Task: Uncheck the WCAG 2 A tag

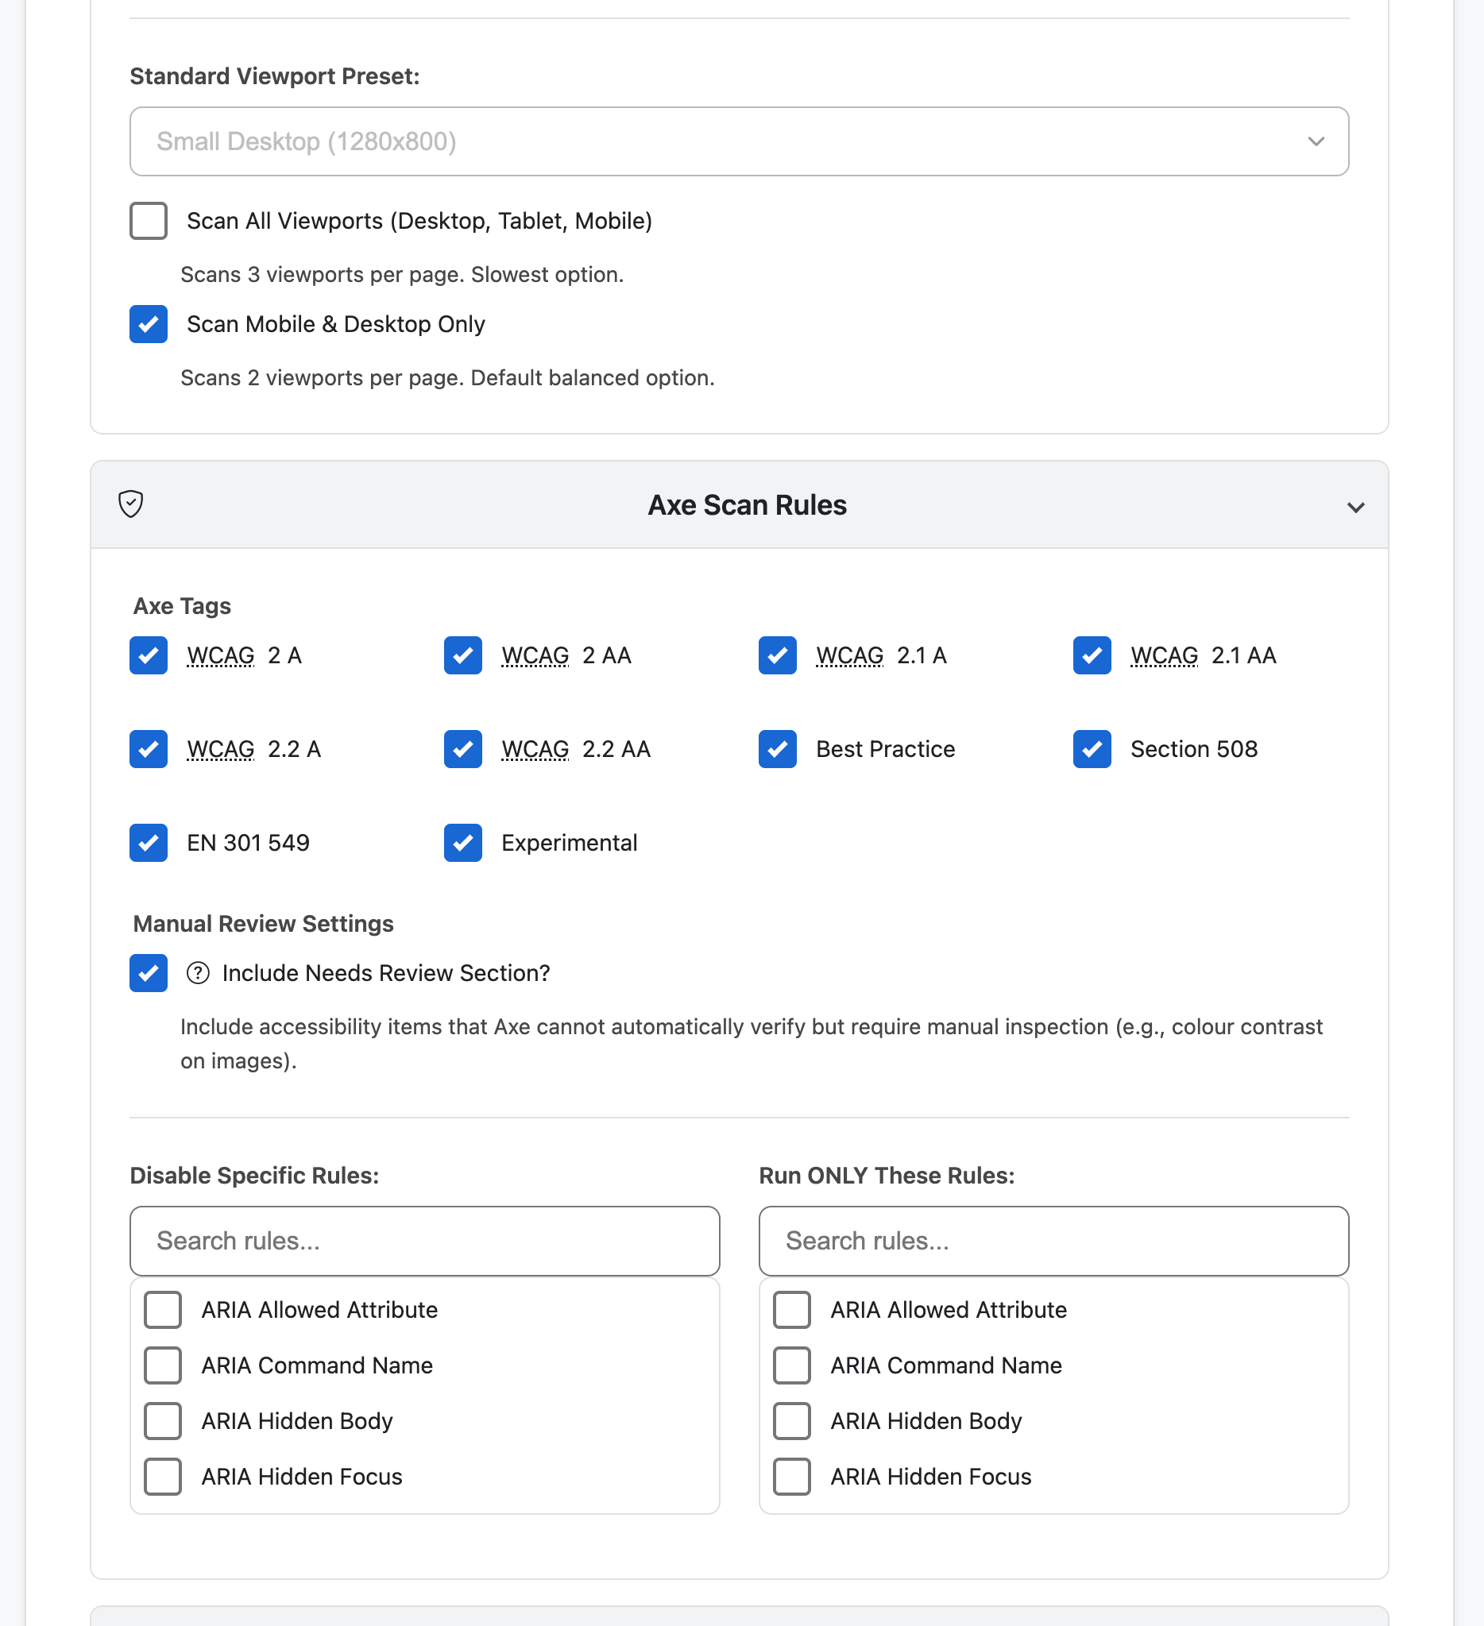Action: click(149, 655)
